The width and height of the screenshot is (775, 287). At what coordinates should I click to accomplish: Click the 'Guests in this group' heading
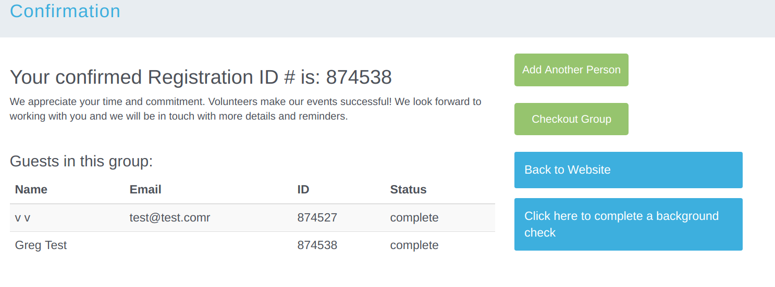[x=81, y=161]
